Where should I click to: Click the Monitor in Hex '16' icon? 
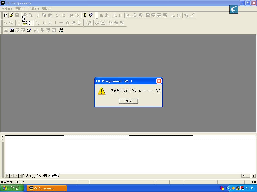tap(61, 30)
